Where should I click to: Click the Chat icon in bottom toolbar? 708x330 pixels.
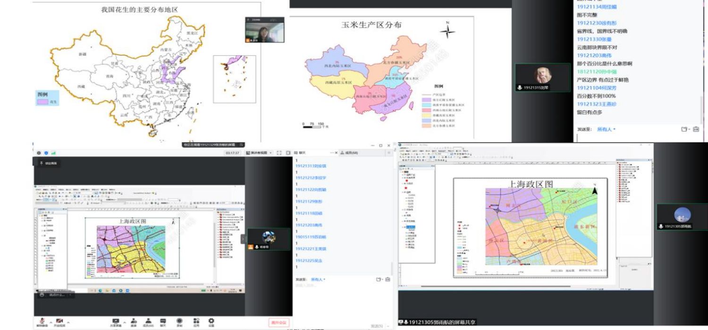click(163, 321)
